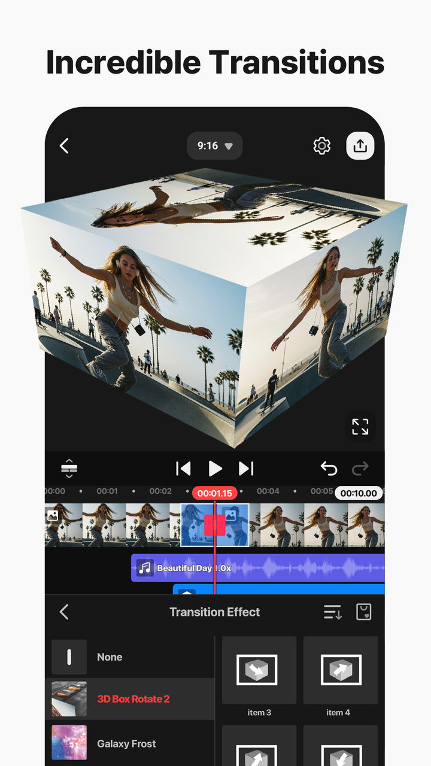Open the 9:16 aspect ratio dropdown

point(214,146)
